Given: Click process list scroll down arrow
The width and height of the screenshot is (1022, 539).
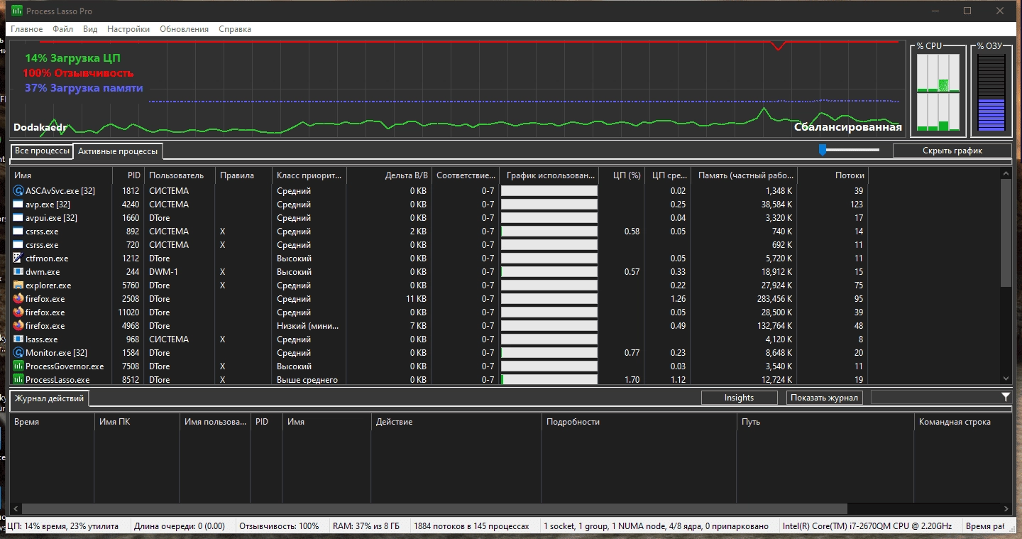Looking at the screenshot, I should (x=1006, y=379).
